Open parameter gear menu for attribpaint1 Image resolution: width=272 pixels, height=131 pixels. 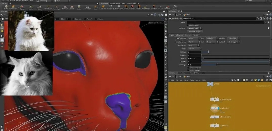coord(258,18)
